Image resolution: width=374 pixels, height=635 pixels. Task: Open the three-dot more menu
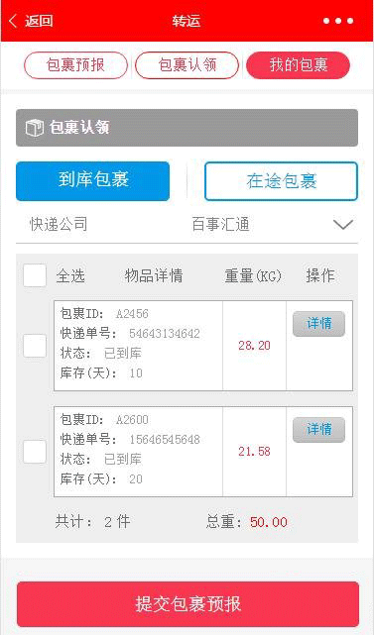(338, 21)
